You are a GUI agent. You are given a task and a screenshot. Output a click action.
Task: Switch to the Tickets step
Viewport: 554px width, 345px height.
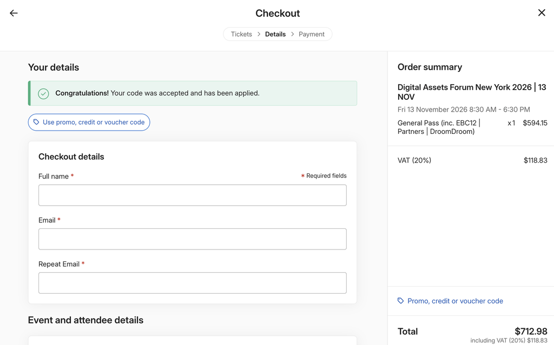[x=241, y=34]
